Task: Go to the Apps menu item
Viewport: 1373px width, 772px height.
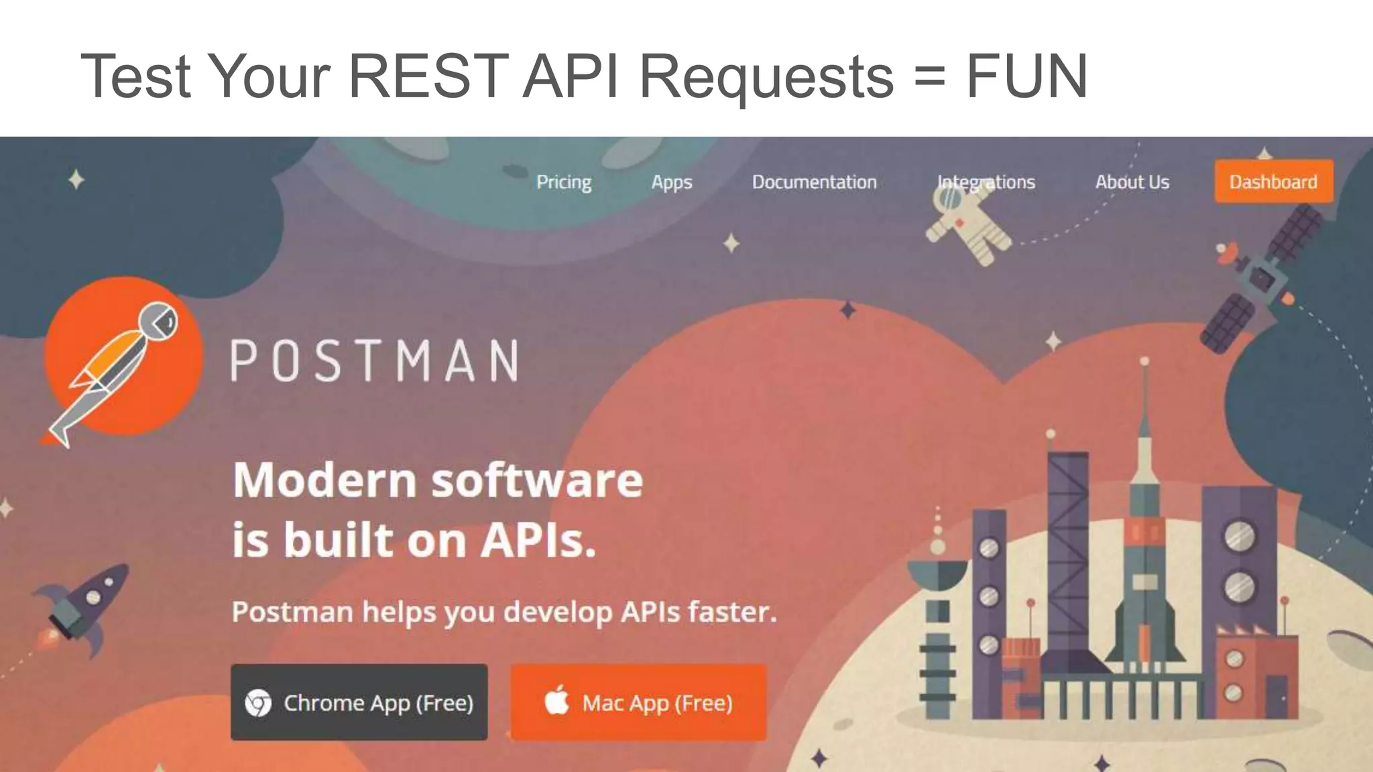Action: pos(671,182)
